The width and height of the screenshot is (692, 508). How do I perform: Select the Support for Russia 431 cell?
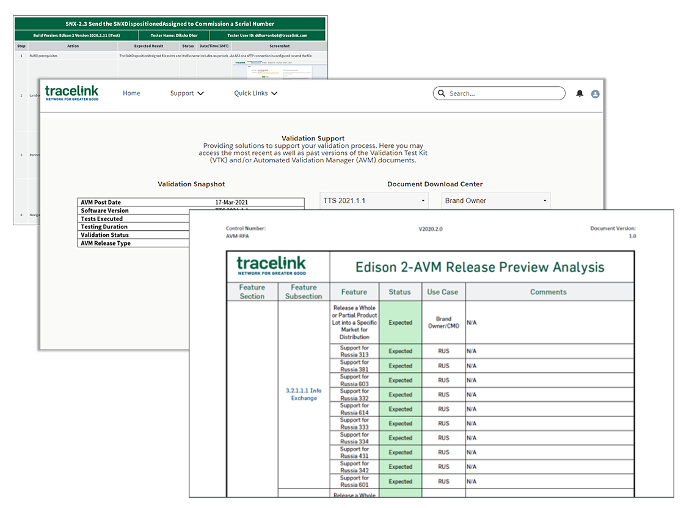pos(354,452)
